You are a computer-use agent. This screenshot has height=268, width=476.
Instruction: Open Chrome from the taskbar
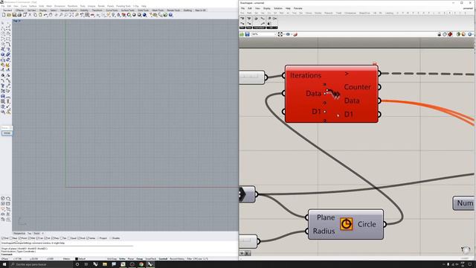[141, 264]
